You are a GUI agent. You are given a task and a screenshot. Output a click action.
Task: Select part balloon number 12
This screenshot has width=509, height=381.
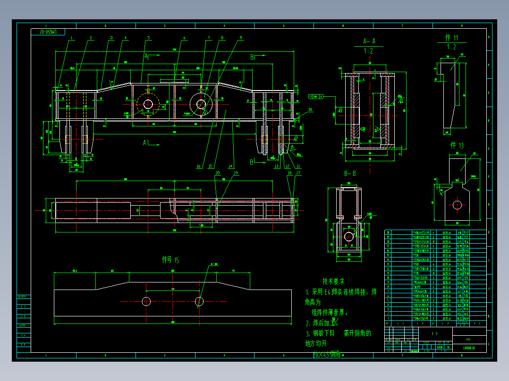(287, 166)
